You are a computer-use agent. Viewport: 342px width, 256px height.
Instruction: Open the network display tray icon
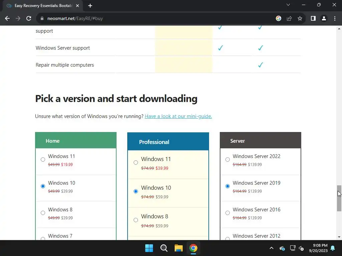[293, 248]
